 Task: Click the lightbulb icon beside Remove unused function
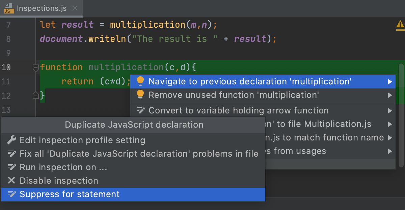click(140, 95)
